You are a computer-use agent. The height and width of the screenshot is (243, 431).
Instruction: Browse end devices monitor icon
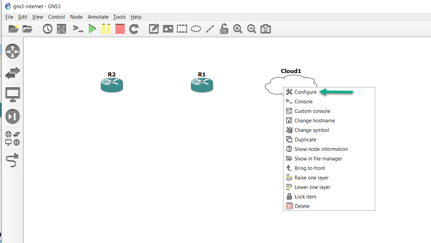[x=13, y=95]
